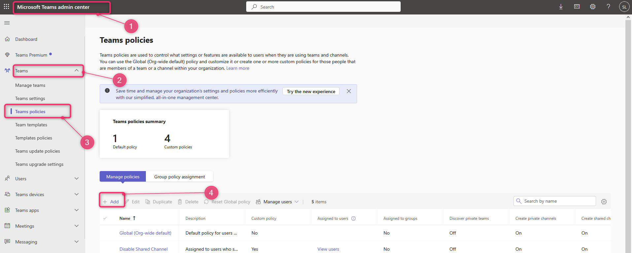This screenshot has width=632, height=253.
Task: Click Reset Global policy
Action: [227, 202]
